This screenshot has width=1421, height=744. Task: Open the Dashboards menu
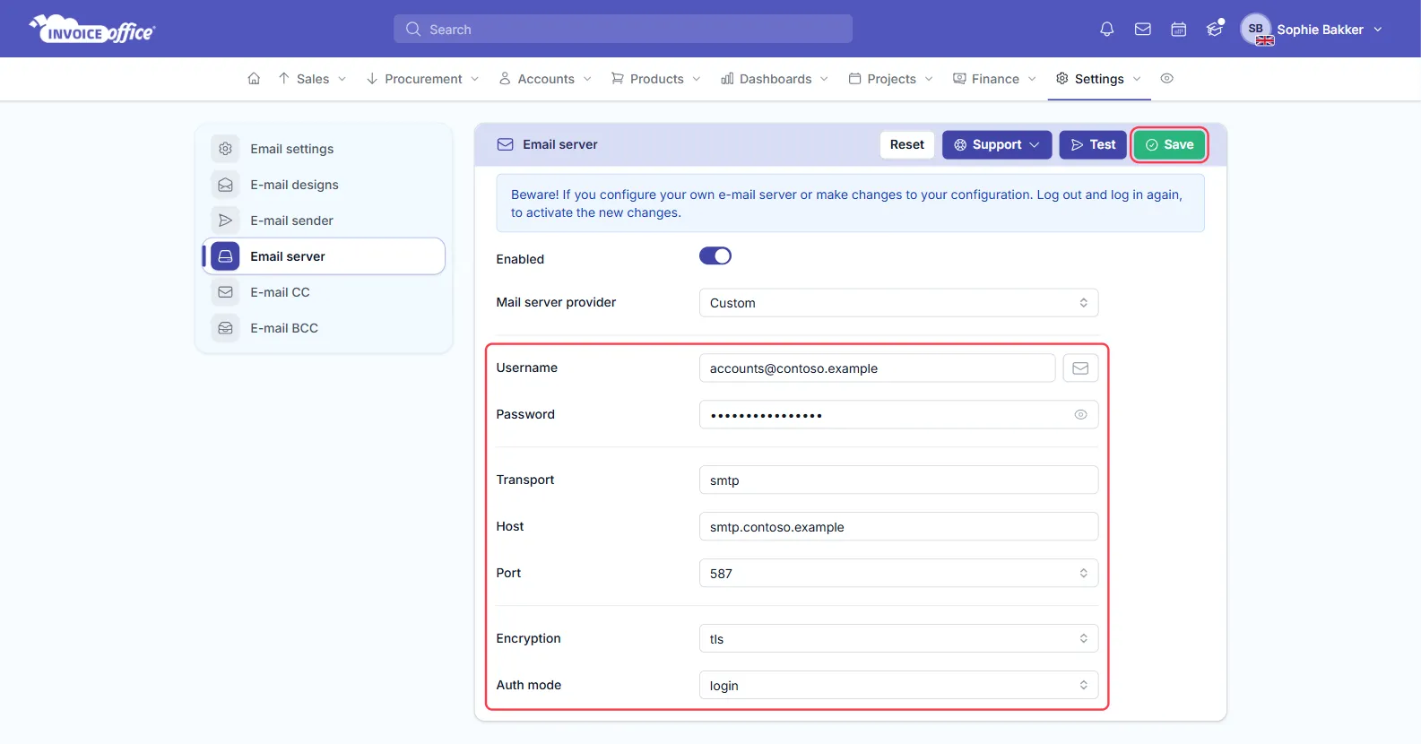[x=775, y=79]
